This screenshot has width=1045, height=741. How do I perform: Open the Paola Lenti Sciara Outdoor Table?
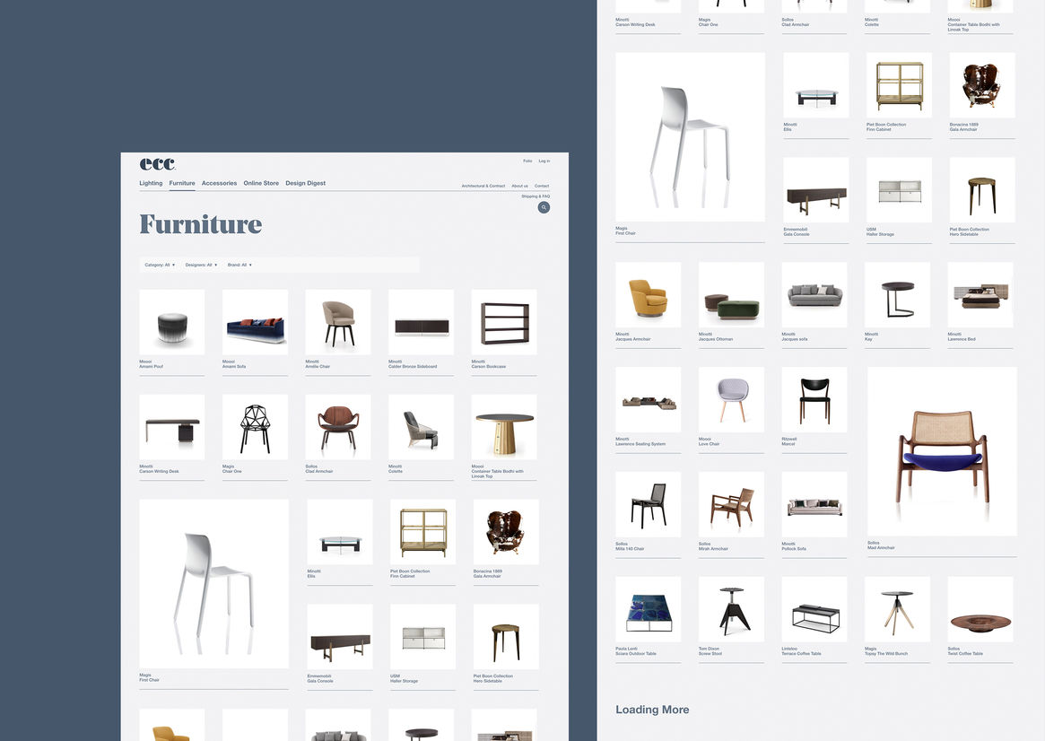pyautogui.click(x=648, y=609)
